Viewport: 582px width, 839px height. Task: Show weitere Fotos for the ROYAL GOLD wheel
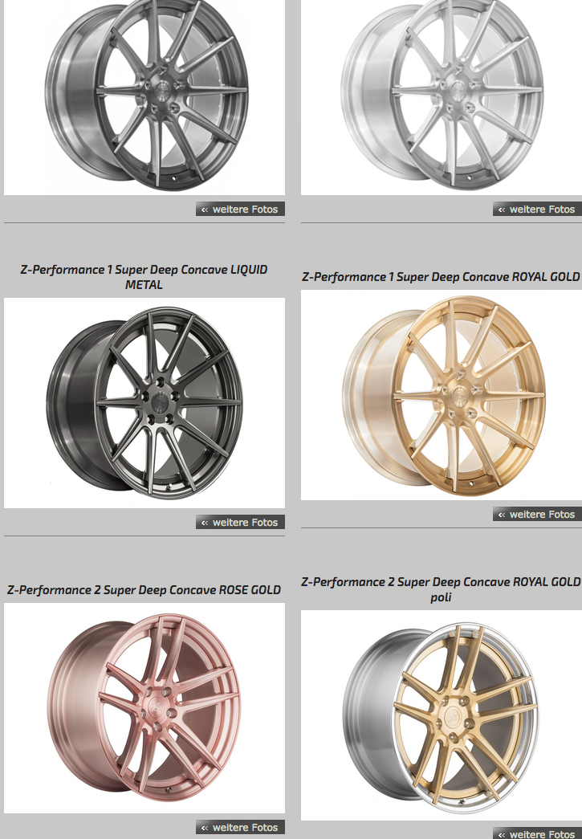click(537, 514)
